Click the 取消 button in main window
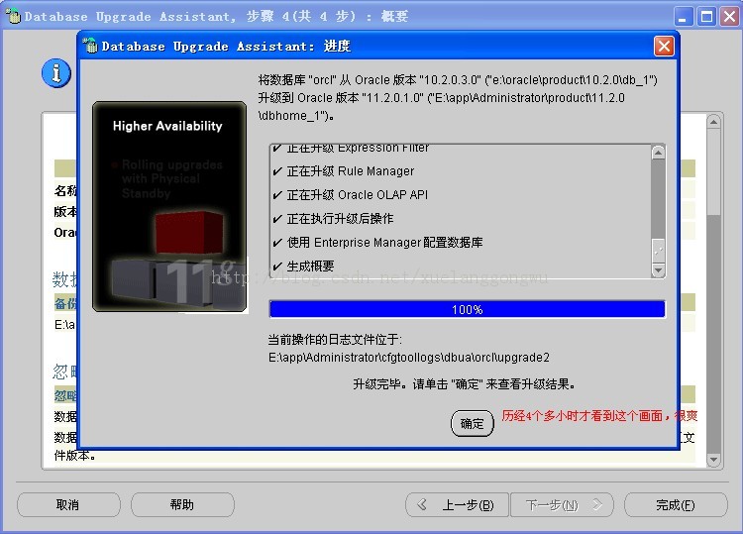743x534 pixels. click(68, 505)
